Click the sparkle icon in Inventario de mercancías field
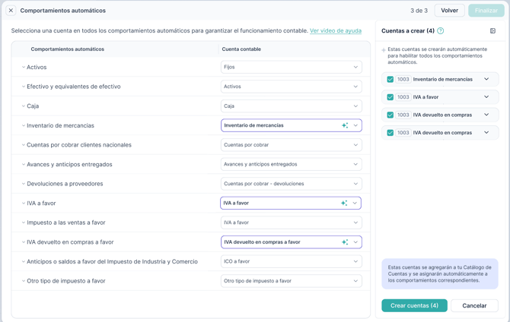This screenshot has width=510, height=322. [x=345, y=125]
